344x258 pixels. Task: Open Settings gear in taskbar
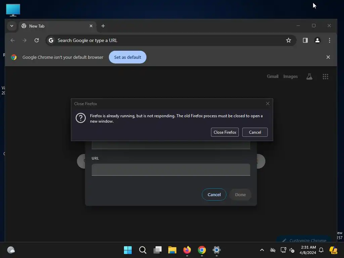(x=217, y=250)
